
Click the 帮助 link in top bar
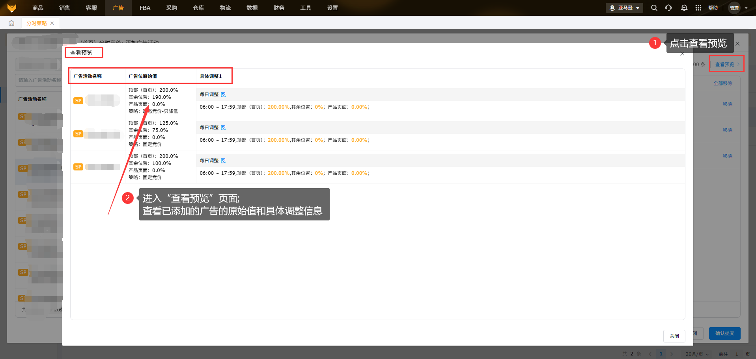[713, 8]
